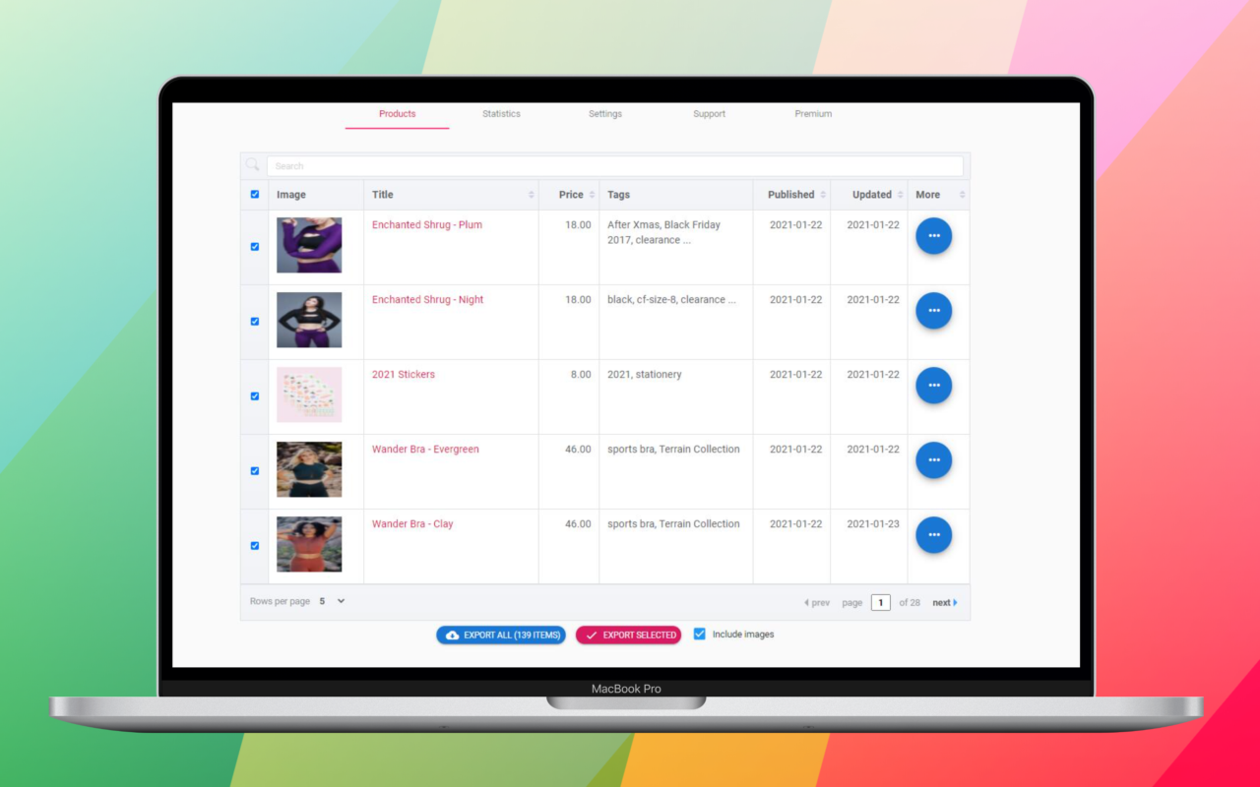
Task: Click Export All 139 items
Action: [x=501, y=635]
